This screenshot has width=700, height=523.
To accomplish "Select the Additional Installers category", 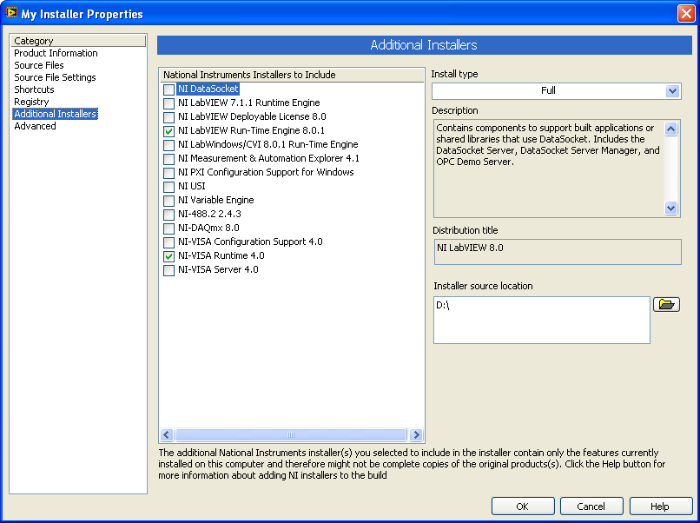I will click(x=56, y=114).
